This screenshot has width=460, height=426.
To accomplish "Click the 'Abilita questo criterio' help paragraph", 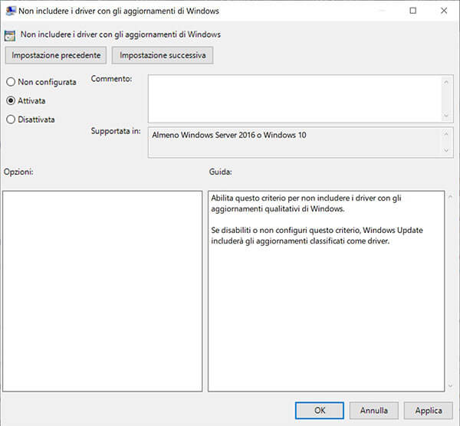I will point(306,203).
